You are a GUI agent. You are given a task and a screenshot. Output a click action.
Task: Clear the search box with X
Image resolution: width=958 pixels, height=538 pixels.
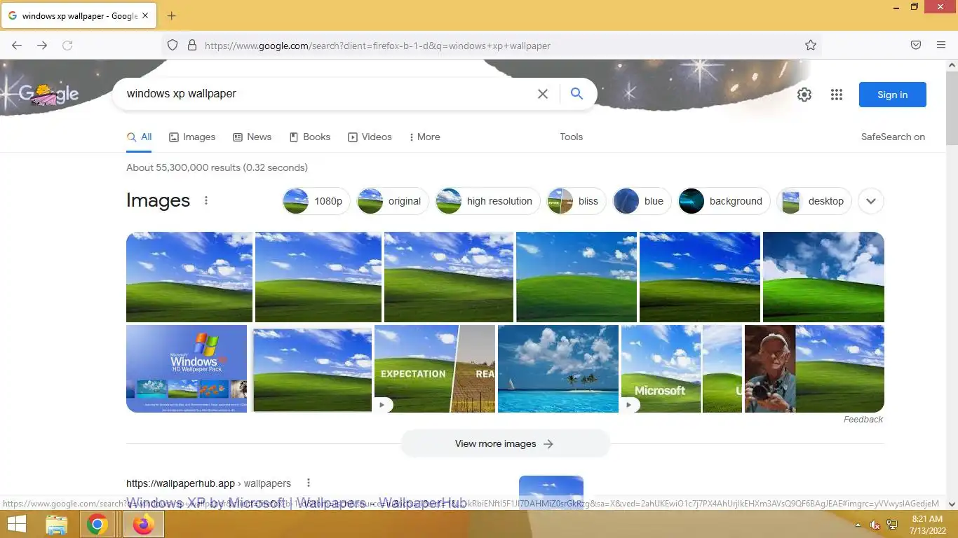click(x=543, y=94)
